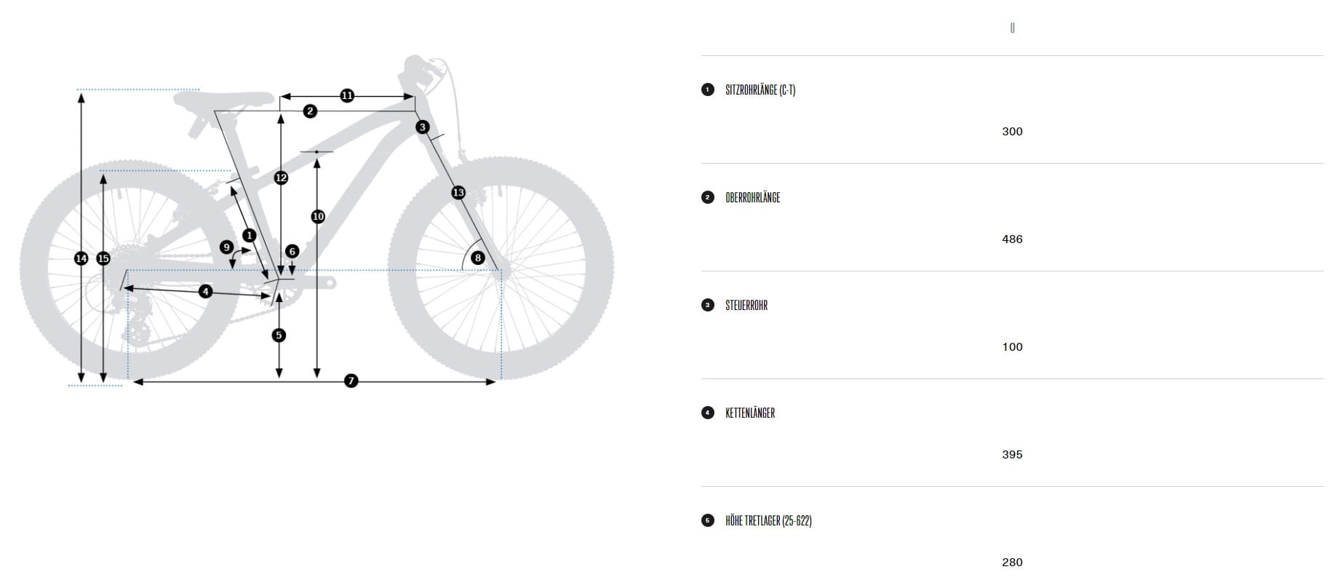Select marker 4 on chainstay

click(x=205, y=291)
